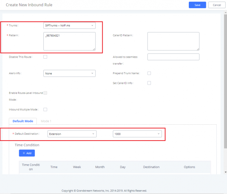Toggle the Inbound Multiple Mode checkbox
This screenshot has height=194, width=227.
45,109
